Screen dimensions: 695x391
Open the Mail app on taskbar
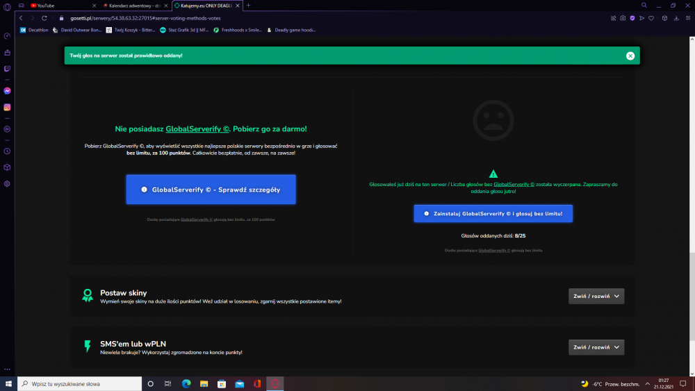click(239, 383)
